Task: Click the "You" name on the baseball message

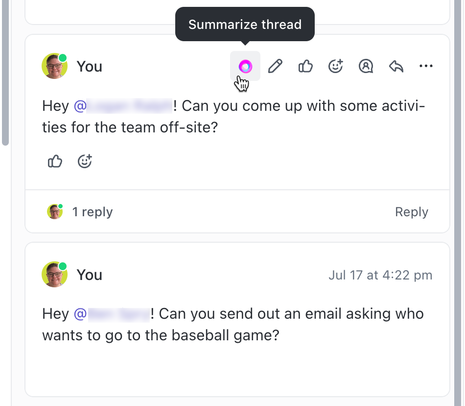Action: (x=90, y=275)
